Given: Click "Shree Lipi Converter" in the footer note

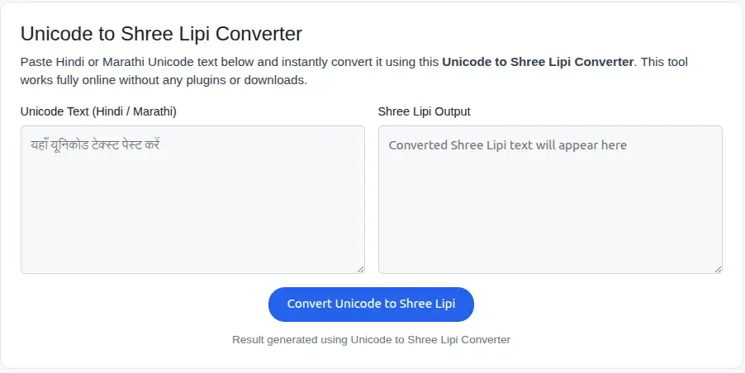Looking at the screenshot, I should [459, 339].
